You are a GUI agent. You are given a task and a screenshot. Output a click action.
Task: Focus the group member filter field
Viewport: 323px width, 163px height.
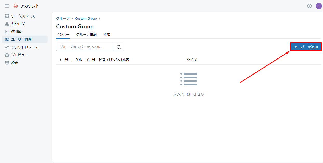[85, 47]
